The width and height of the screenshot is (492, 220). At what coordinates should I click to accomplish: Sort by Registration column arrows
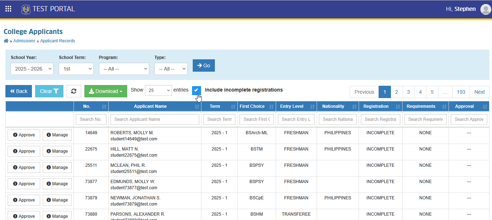click(398, 107)
